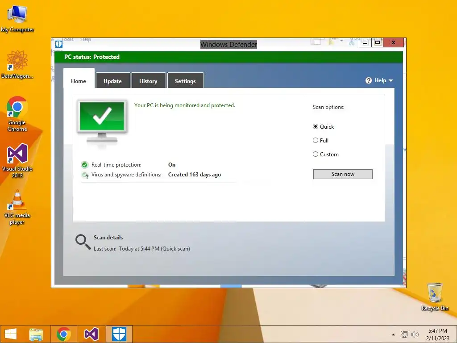Switch to Chrome in the taskbar

64,334
